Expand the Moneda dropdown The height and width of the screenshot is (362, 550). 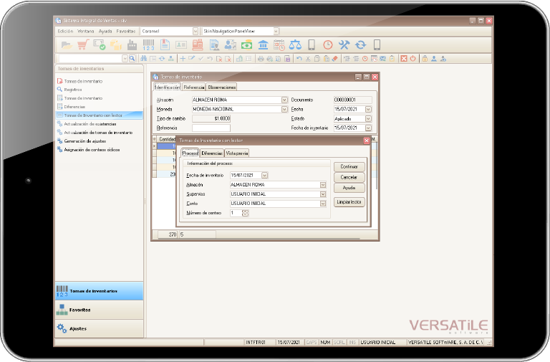pos(284,110)
